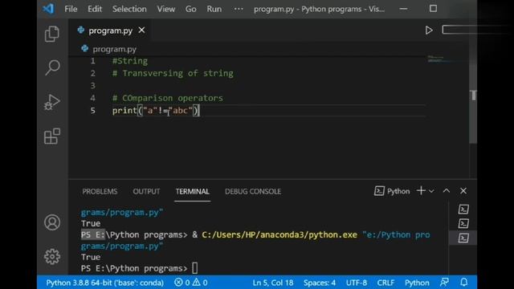Image resolution: width=514 pixels, height=289 pixels.
Task: Open the Selection menu
Action: (129, 9)
